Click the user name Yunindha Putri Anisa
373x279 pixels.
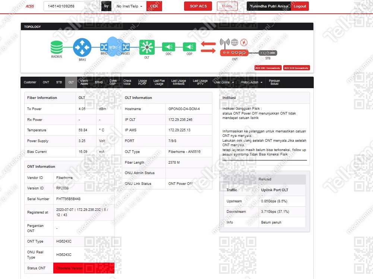[x=269, y=6]
